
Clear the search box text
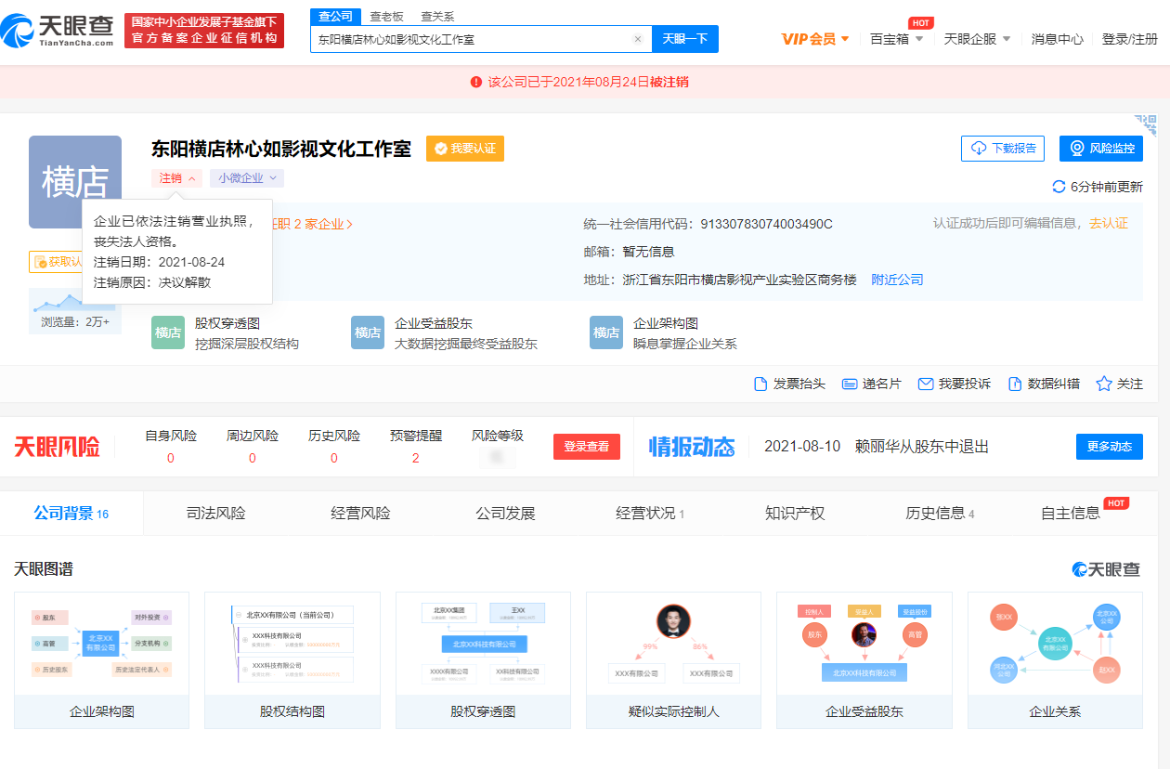click(638, 39)
